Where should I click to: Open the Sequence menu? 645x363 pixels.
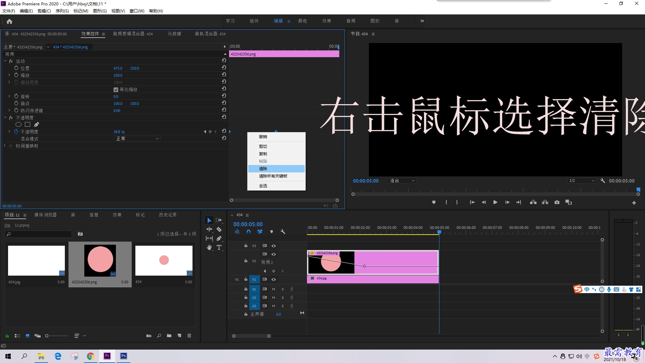tap(62, 11)
